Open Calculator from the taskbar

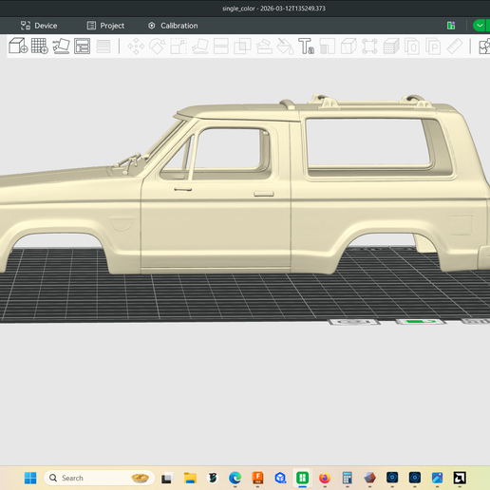point(348,478)
